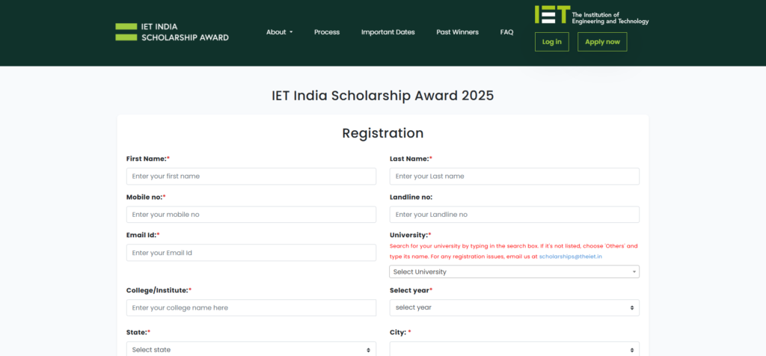Click the IET India Scholarship Award logo
766x356 pixels.
click(172, 31)
